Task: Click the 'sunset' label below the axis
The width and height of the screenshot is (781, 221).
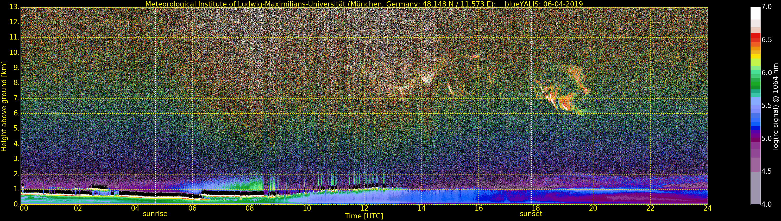Action: point(531,214)
